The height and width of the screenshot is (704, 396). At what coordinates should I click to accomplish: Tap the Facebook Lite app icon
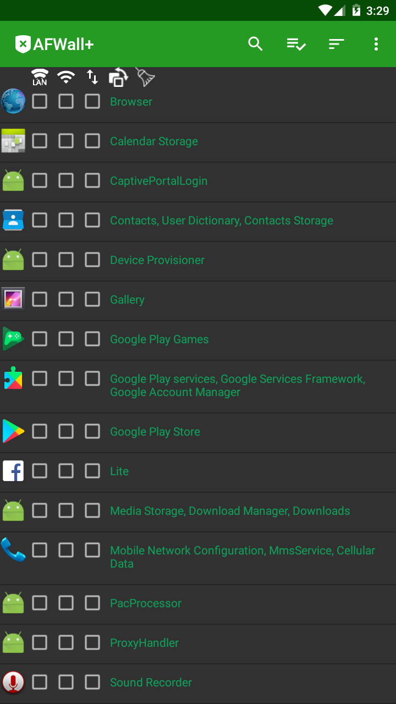[x=13, y=471]
